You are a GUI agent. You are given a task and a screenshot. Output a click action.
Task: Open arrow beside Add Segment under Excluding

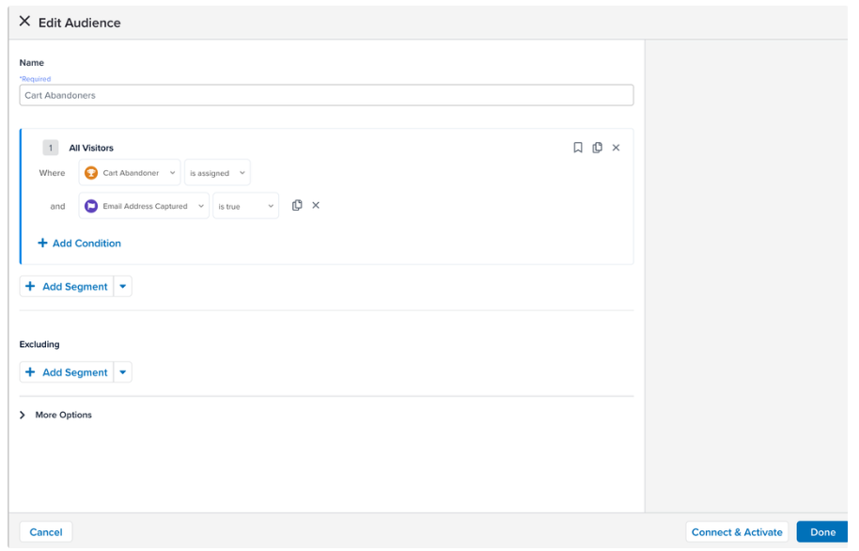point(123,372)
